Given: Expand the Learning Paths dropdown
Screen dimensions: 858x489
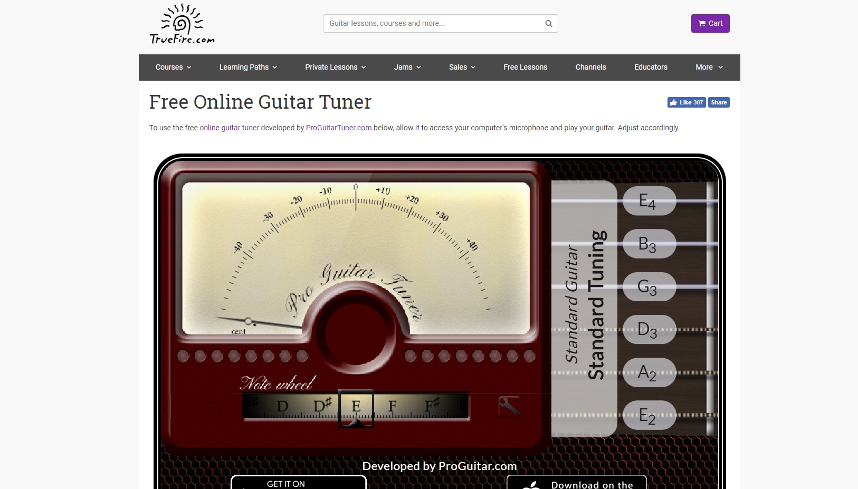Looking at the screenshot, I should coord(248,67).
